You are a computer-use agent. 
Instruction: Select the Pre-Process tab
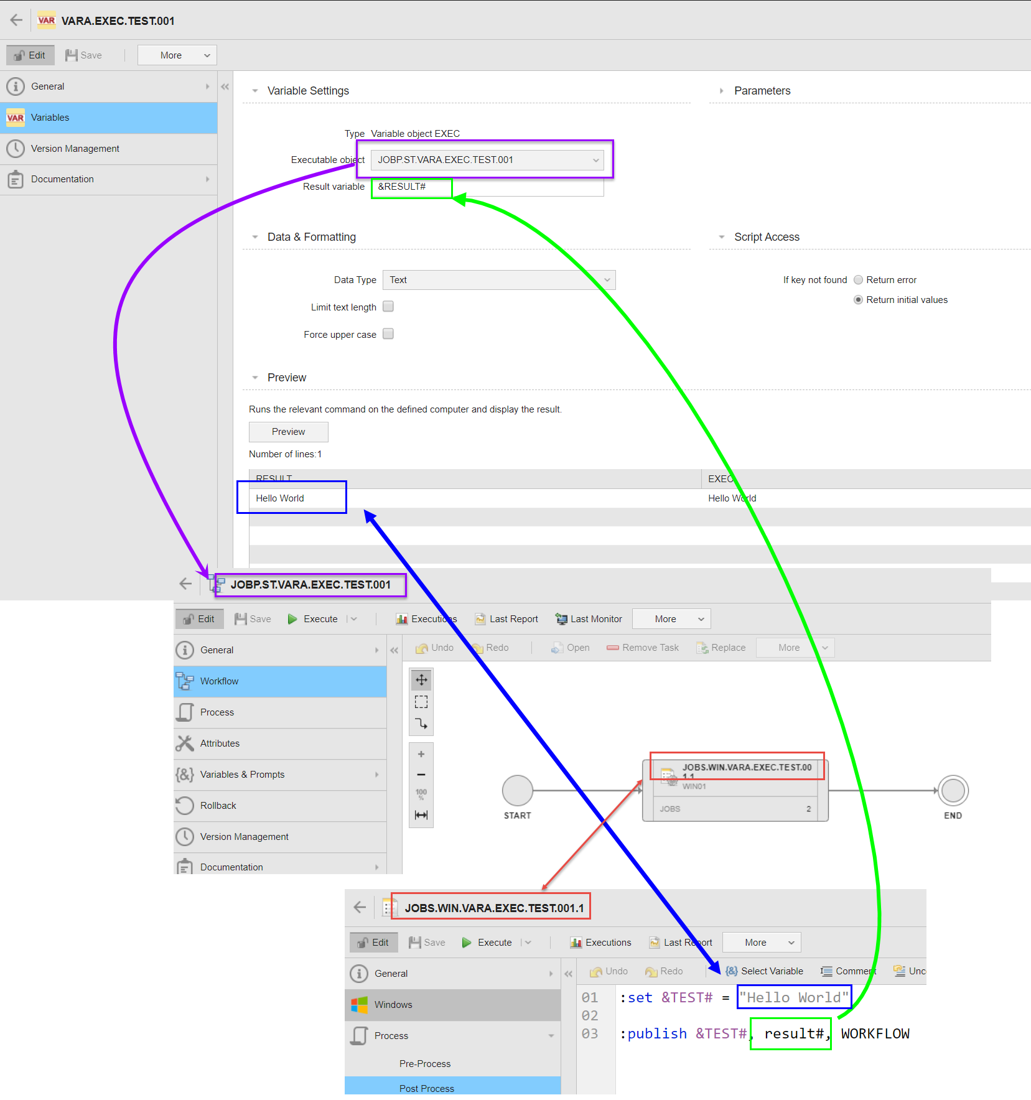(425, 1063)
